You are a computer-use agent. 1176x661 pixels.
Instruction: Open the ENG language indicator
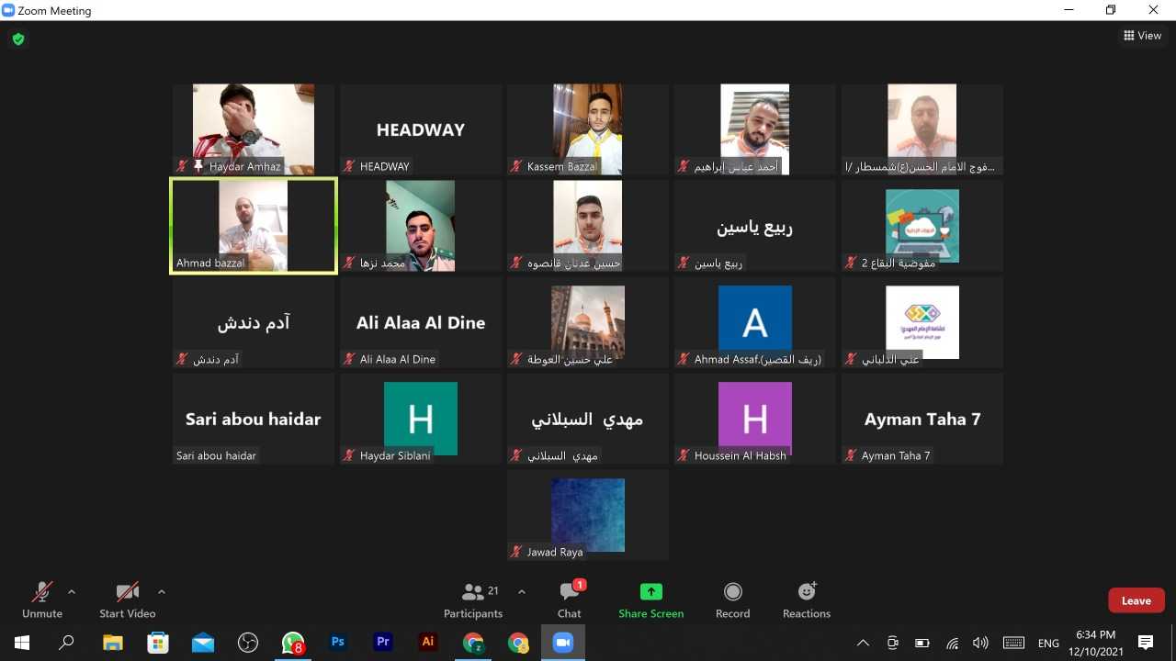pyautogui.click(x=1048, y=643)
